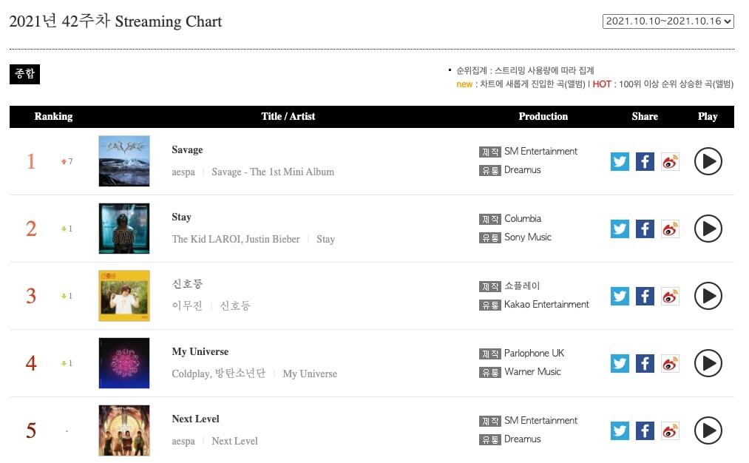This screenshot has height=463, width=749.
Task: Click the 이무진 artist name
Action: click(x=187, y=305)
